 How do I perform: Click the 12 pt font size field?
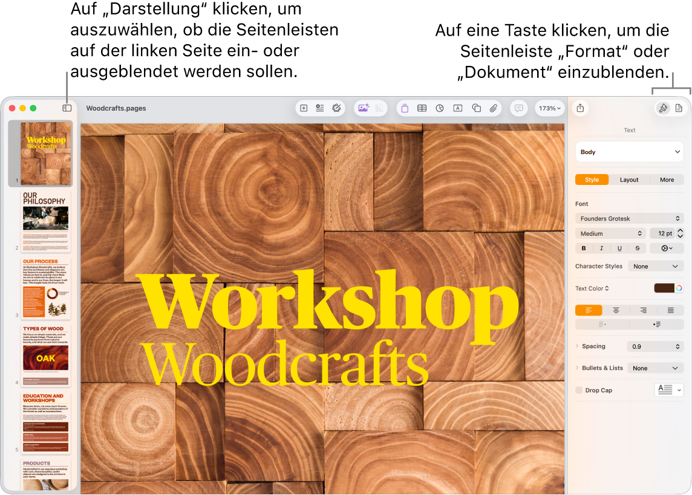click(x=662, y=234)
